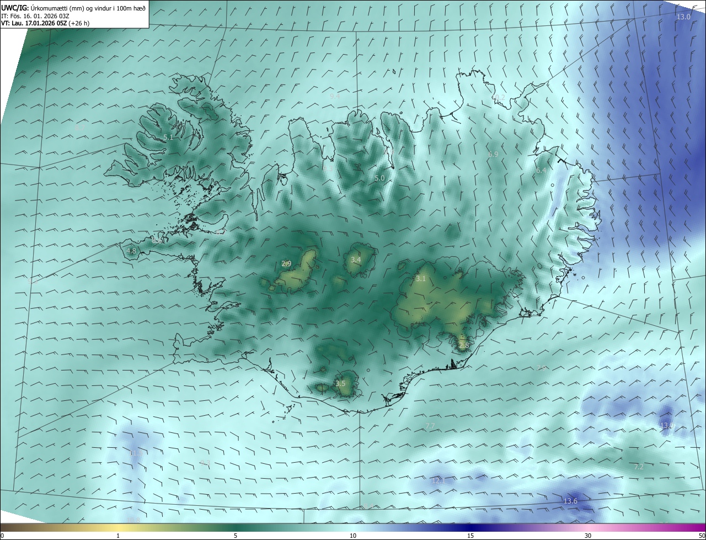The height and width of the screenshot is (540, 706).
Task: Click the 50 tick on the color scale
Action: [702, 536]
